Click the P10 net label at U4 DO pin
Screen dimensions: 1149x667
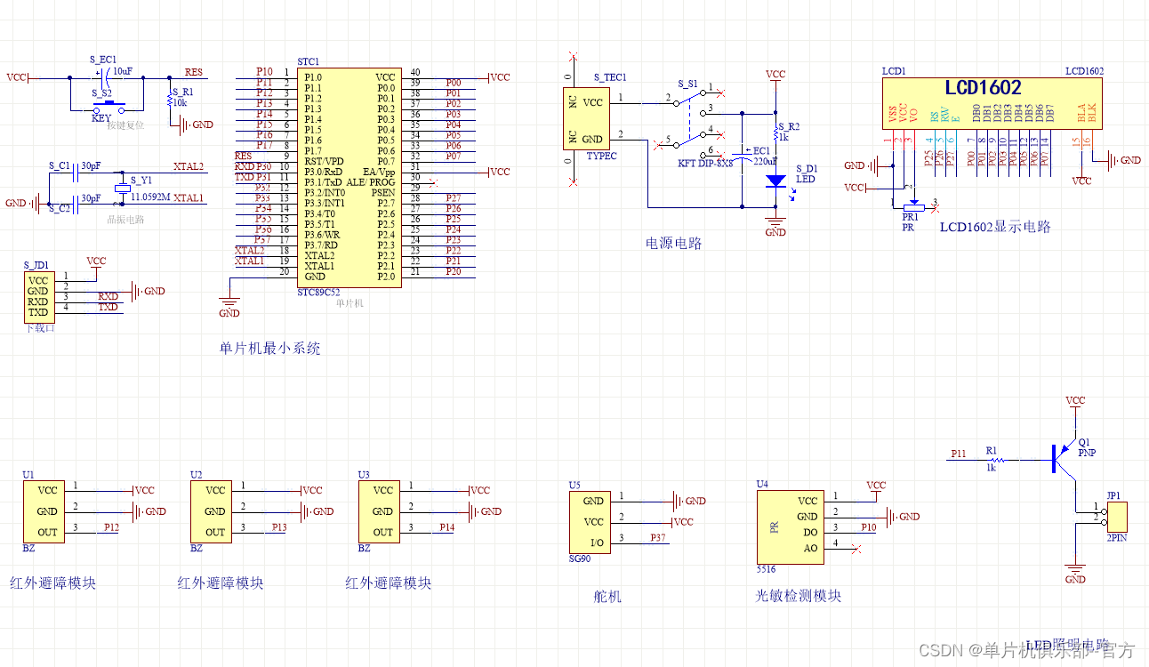tap(869, 527)
